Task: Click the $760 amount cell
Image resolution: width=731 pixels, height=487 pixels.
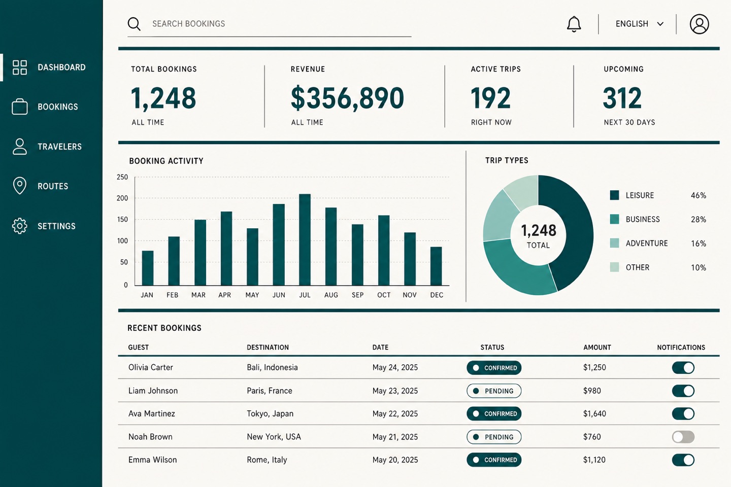Action: pyautogui.click(x=592, y=437)
